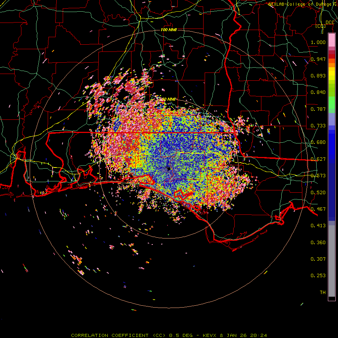The image size is (338, 338).
Task: Click the [CC] product label
Action: pos(320,26)
